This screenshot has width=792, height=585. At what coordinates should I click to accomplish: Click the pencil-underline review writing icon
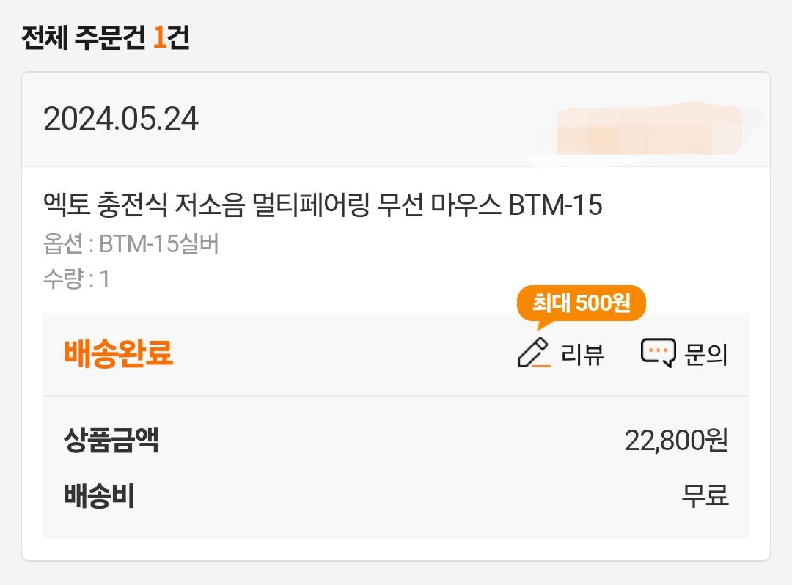[535, 352]
